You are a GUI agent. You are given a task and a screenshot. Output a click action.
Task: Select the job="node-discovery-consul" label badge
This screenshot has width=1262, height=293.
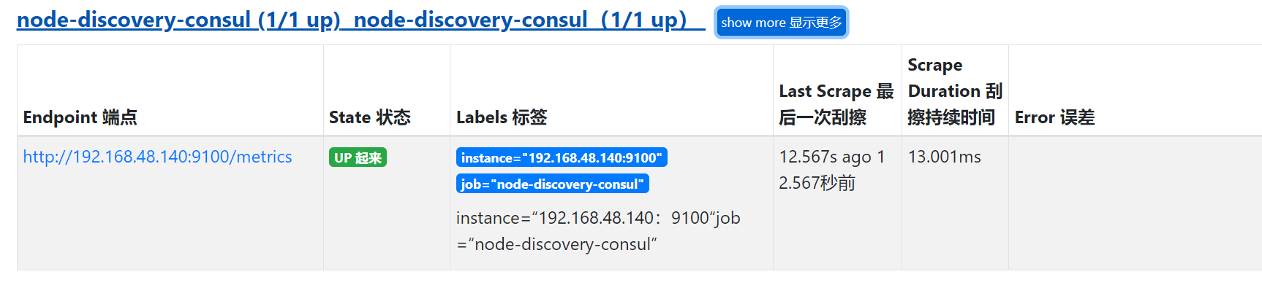click(553, 184)
